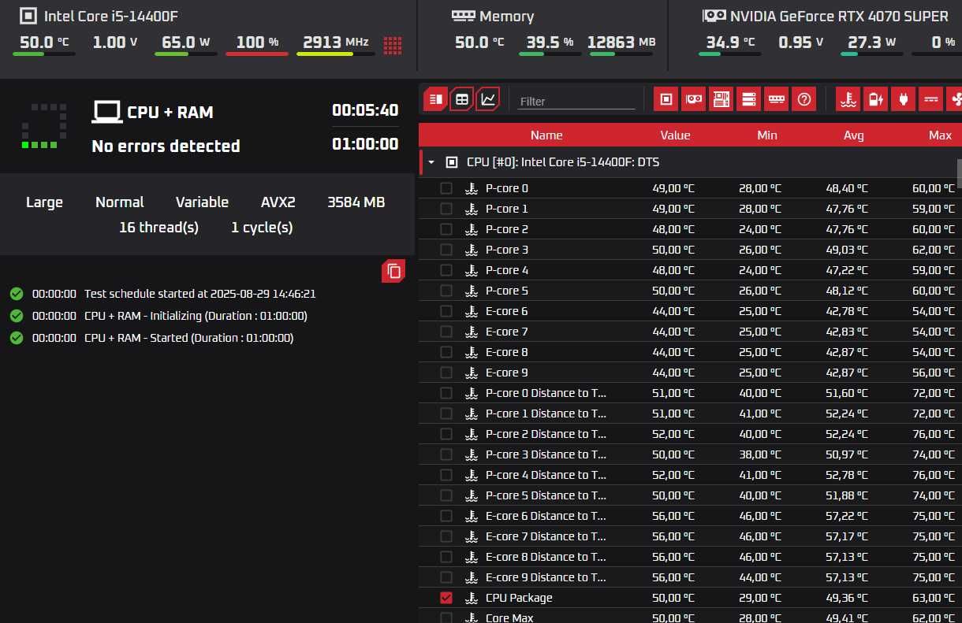This screenshot has height=623, width=962.
Task: Click the CPU 65.0 W power reading
Action: 185,42
